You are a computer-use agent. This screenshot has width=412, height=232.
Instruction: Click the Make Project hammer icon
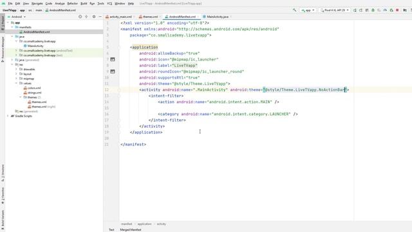point(295,10)
